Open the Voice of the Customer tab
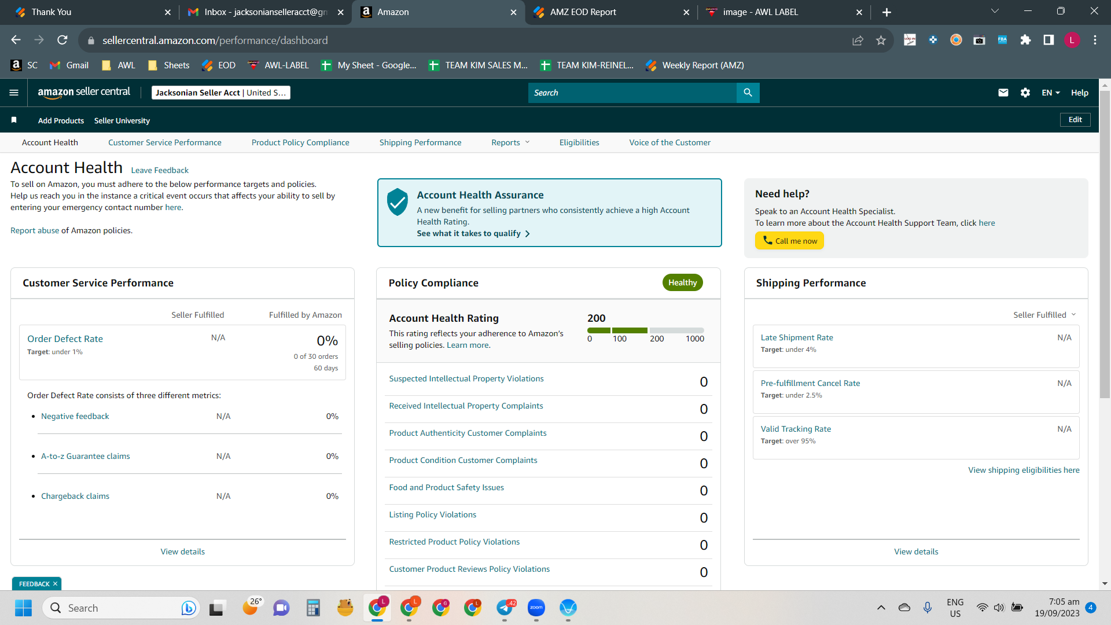The height and width of the screenshot is (625, 1111). (x=669, y=142)
